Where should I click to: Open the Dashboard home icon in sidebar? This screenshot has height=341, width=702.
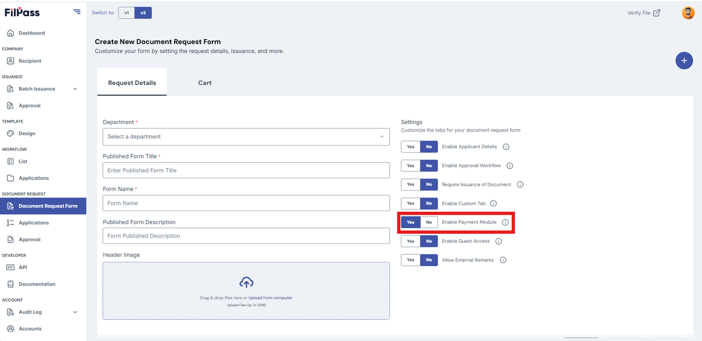point(10,33)
